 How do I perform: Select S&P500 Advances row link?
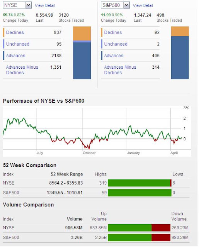(114, 56)
